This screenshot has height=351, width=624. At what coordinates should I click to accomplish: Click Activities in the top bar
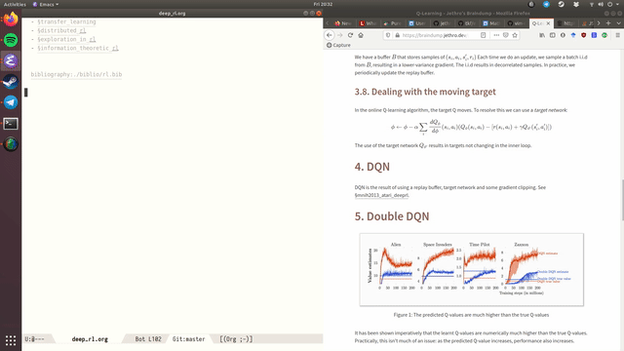point(15,4)
